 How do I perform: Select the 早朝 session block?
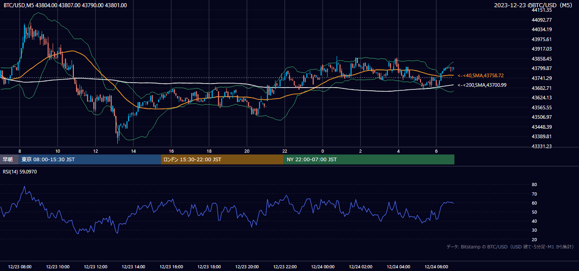click(x=9, y=159)
